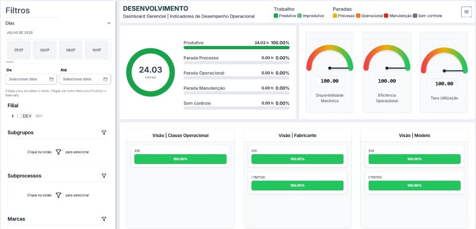
Task: Click the days horizontal scrollbar thumb
Action: [x=10, y=62]
